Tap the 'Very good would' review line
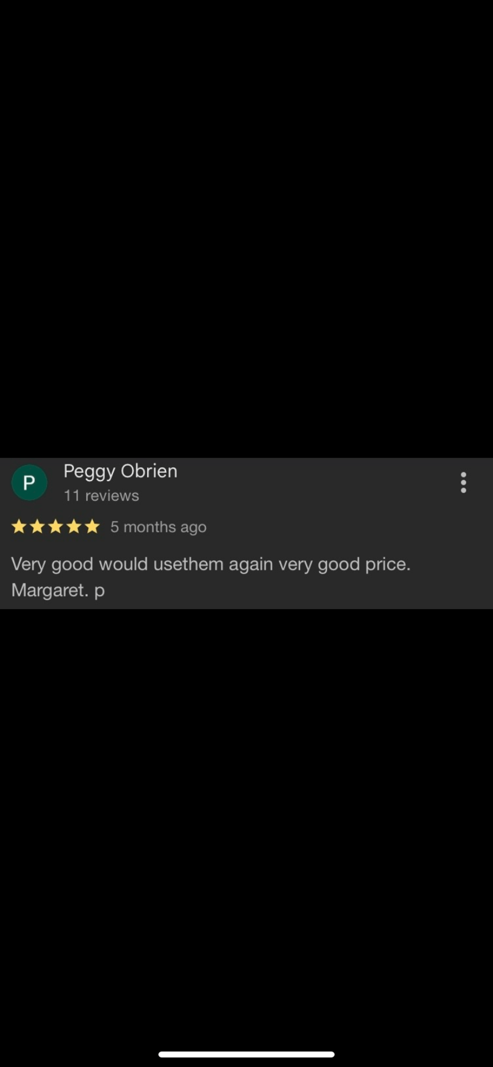This screenshot has height=1067, width=493. click(211, 564)
